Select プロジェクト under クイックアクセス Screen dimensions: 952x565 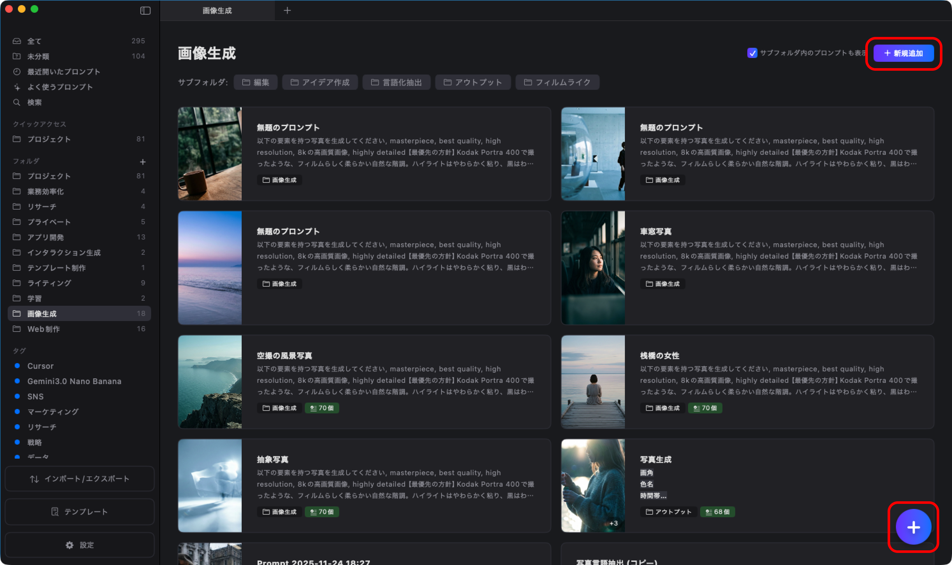point(79,139)
